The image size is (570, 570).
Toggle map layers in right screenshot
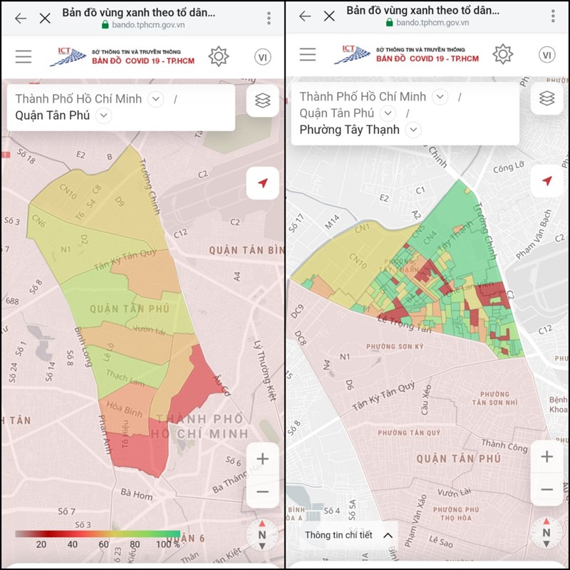(x=547, y=98)
